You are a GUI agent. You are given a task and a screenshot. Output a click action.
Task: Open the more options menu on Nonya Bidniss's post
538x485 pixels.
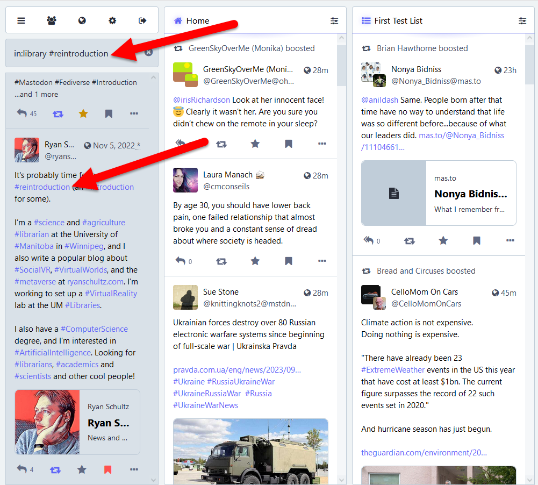pos(510,241)
